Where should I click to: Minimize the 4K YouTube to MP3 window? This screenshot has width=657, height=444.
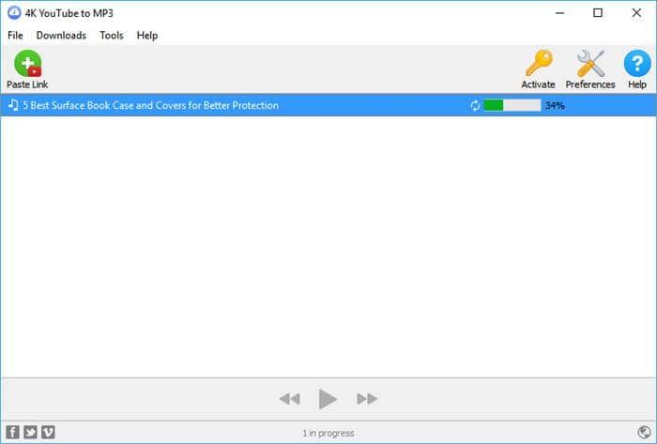click(x=559, y=13)
